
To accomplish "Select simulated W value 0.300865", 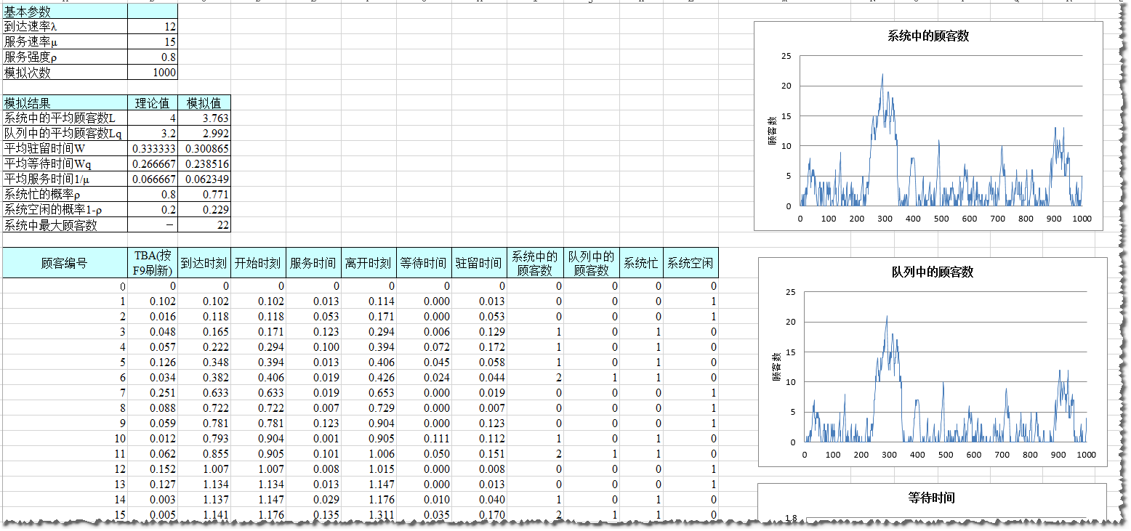I will 204,149.
